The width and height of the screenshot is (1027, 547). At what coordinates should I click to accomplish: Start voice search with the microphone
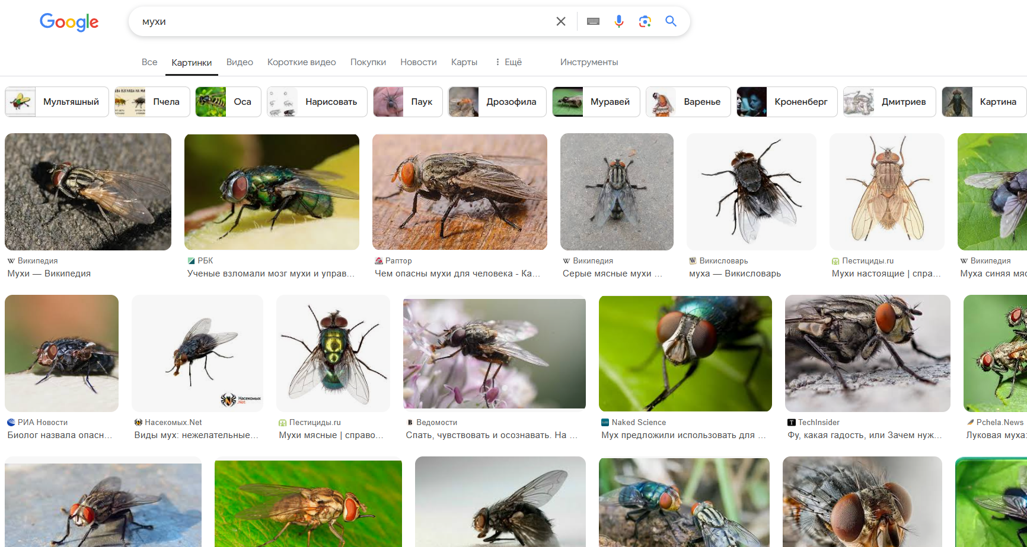click(x=619, y=21)
